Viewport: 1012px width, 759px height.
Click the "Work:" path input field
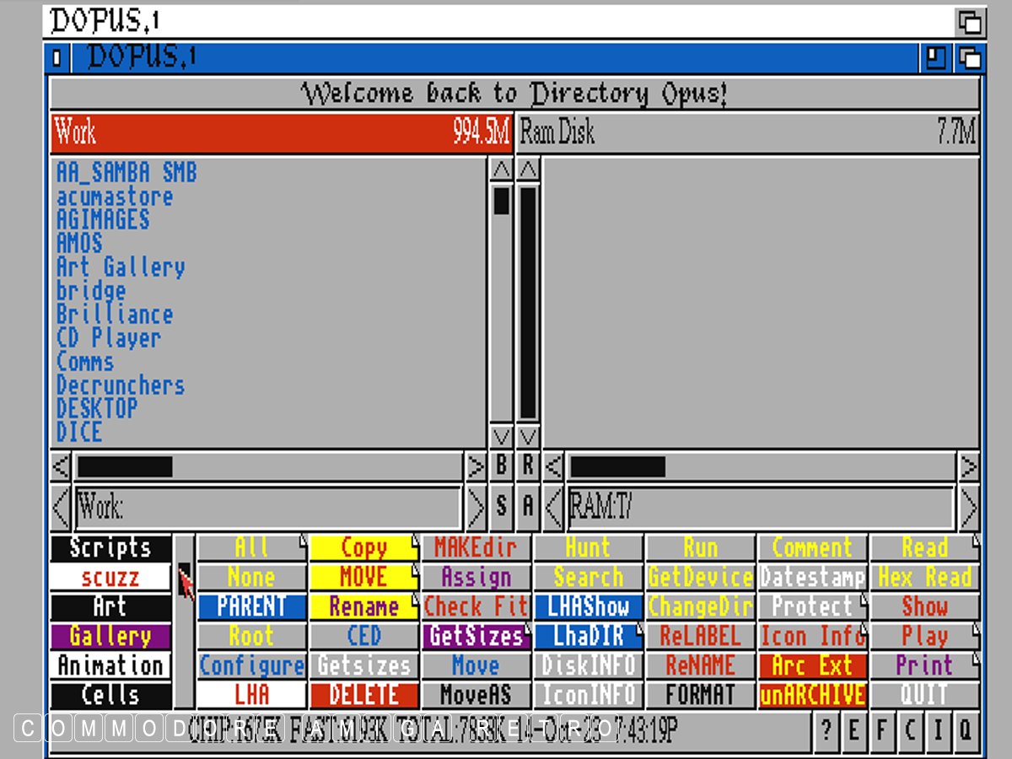[x=268, y=508]
